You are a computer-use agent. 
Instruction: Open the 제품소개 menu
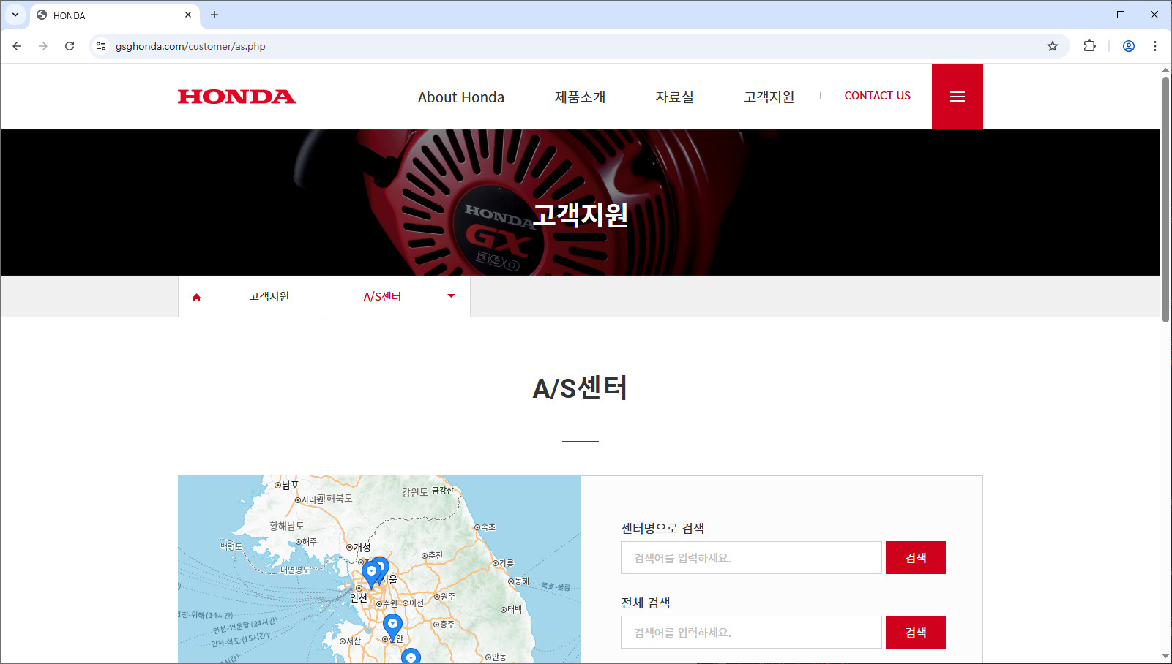point(580,97)
